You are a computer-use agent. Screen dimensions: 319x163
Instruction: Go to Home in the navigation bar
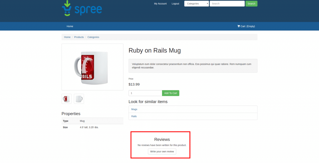pos(70,26)
